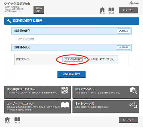Image resolution: width=143 pixels, height=129 pixels.
Task: Open the footer 使い方 book icon
Action: pyautogui.click(x=17, y=120)
